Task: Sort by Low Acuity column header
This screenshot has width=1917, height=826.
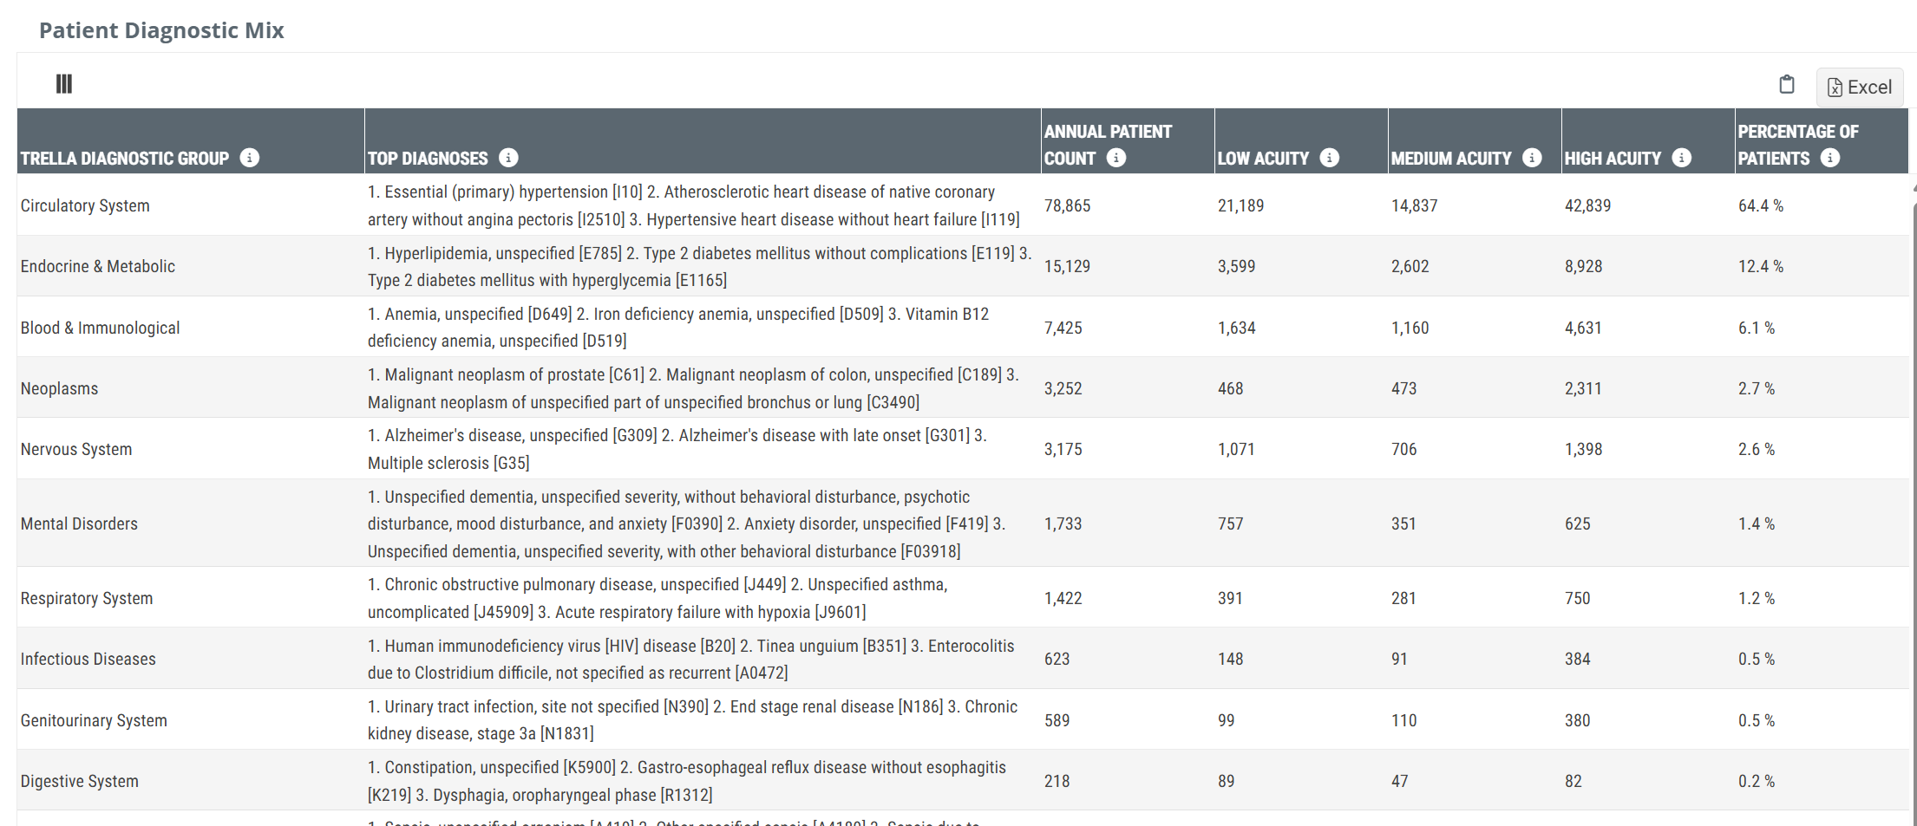Action: click(1263, 159)
